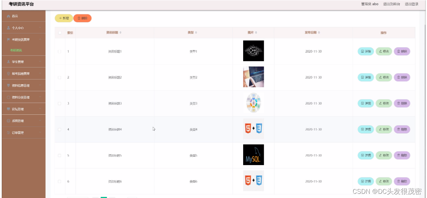Expand the 论坛管理 chevron
Viewport: 427px width, 198px height.
pos(40,109)
